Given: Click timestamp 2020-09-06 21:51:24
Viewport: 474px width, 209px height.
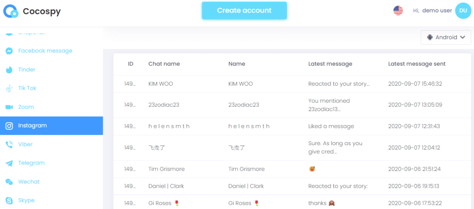Looking at the screenshot, I should click(414, 169).
